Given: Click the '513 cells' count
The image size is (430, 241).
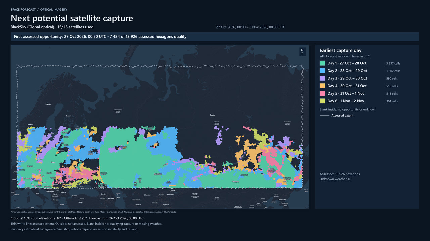Looking at the screenshot, I should point(392,94).
